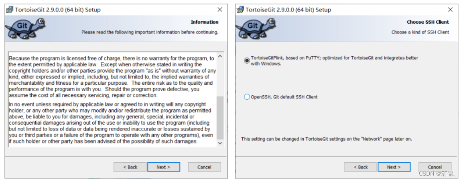Click Next in the Choose SSH Client dialog

[x=394, y=167]
